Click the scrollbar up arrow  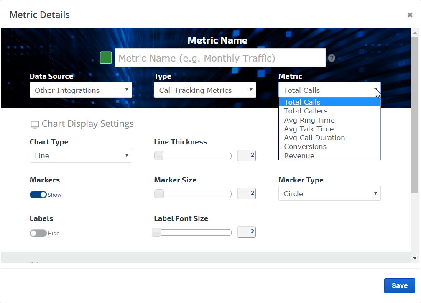(x=415, y=33)
